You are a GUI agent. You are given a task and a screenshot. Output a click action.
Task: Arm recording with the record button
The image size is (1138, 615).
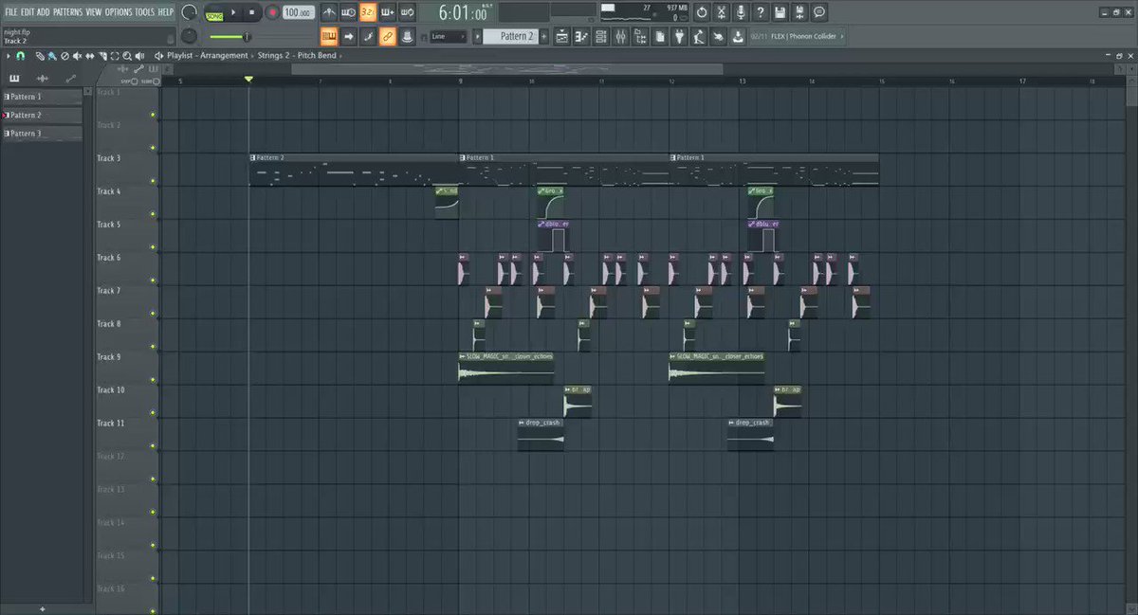pyautogui.click(x=272, y=12)
